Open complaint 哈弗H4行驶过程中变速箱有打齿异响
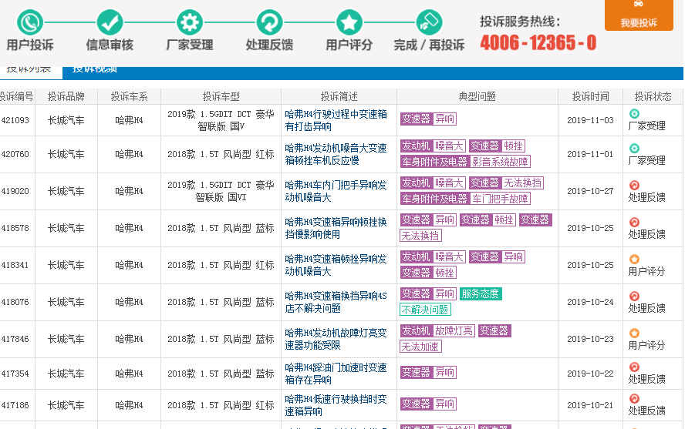The height and width of the screenshot is (429, 695). coord(336,120)
